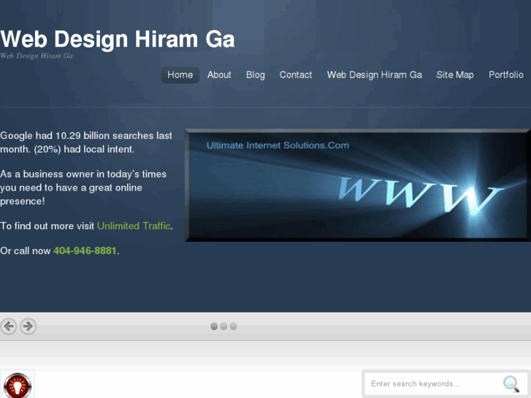
Task: Select the second slider pagination dot
Action: [224, 326]
